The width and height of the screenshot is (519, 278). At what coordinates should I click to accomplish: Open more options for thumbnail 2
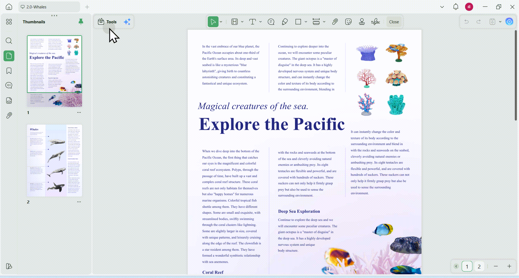(79, 202)
